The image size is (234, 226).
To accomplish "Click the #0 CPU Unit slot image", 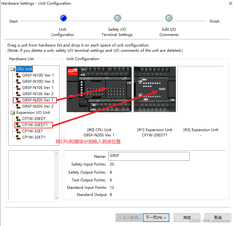I will (x=99, y=89).
